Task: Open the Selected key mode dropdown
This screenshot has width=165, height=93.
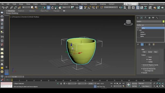Action: coord(145,83)
